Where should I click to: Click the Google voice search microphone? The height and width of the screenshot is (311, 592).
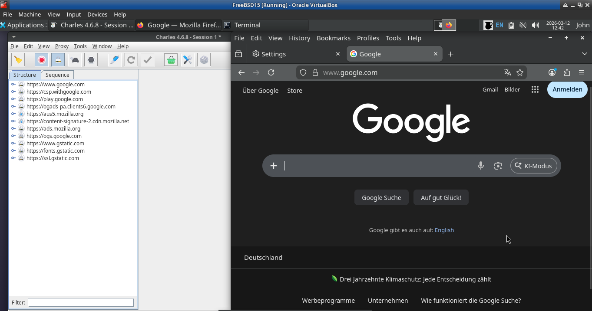pyautogui.click(x=480, y=166)
